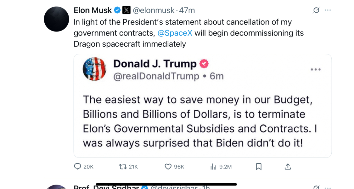354x189 pixels.
Task: Bookmark Elon Musk's tweet
Action: (x=258, y=167)
